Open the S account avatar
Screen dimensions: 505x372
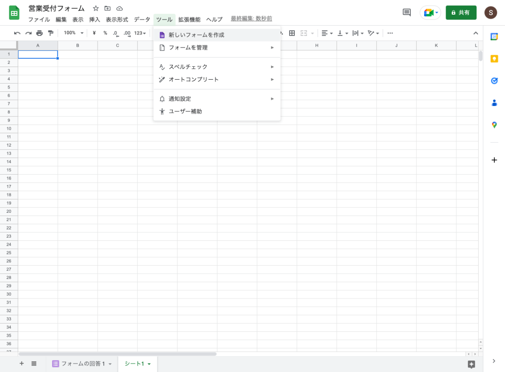491,13
